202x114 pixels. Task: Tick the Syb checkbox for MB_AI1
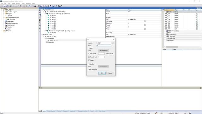pos(197,29)
